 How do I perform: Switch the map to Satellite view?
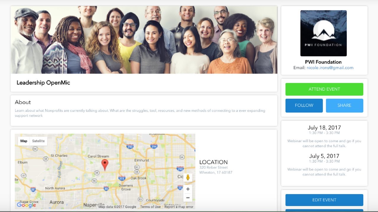click(x=38, y=141)
